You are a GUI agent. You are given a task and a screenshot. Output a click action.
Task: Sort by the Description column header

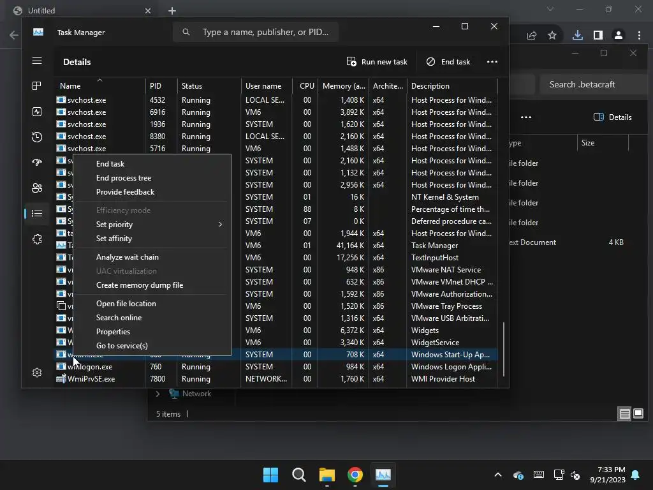(x=452, y=86)
